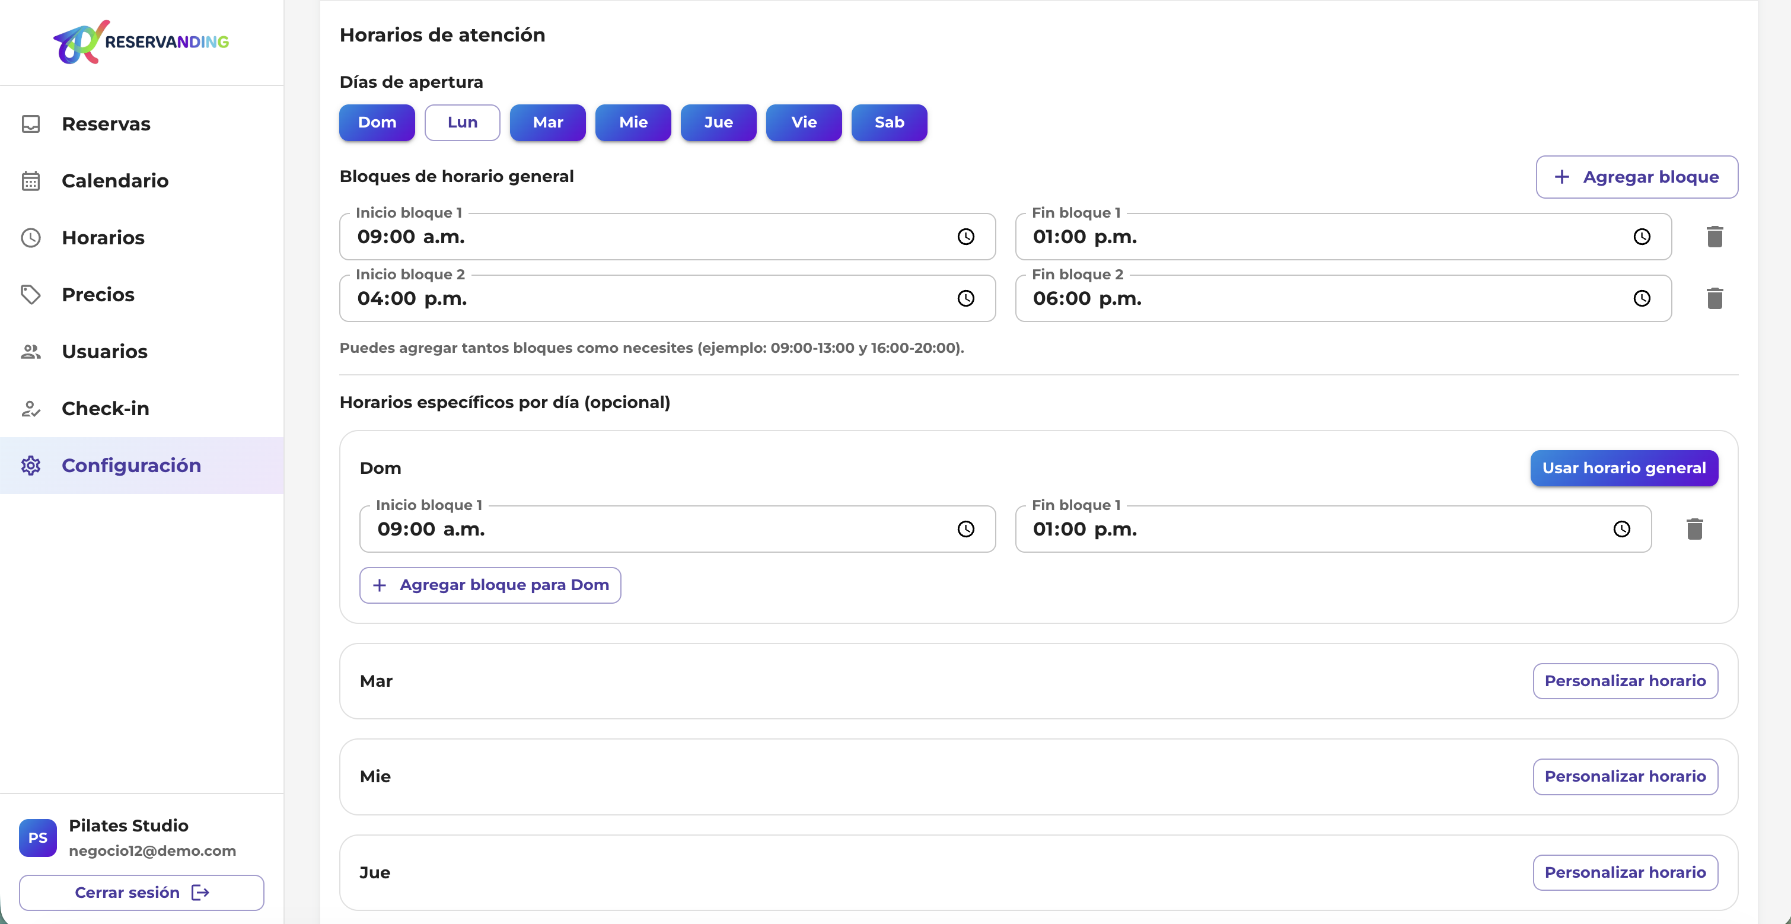This screenshot has height=924, width=1791.
Task: Delete general bloque 1 with trash icon
Action: 1714,237
